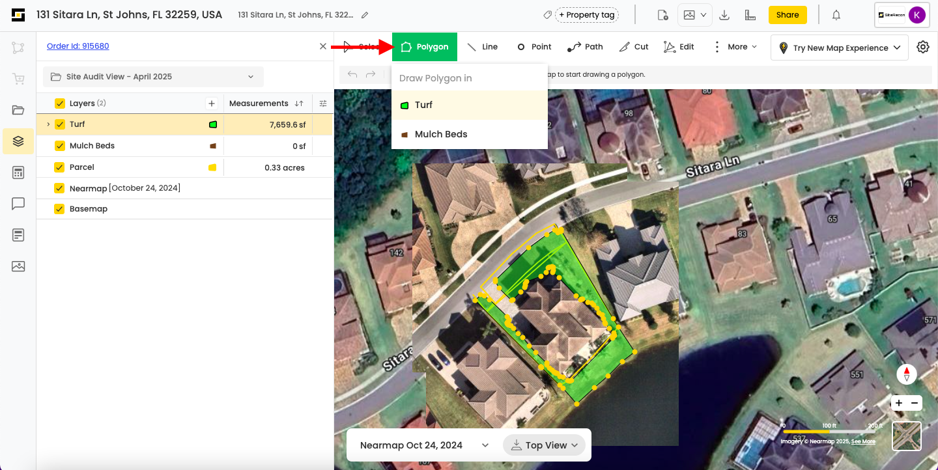Click the notifications bell icon
Screen dimensions: 938x470
pyautogui.click(x=836, y=15)
